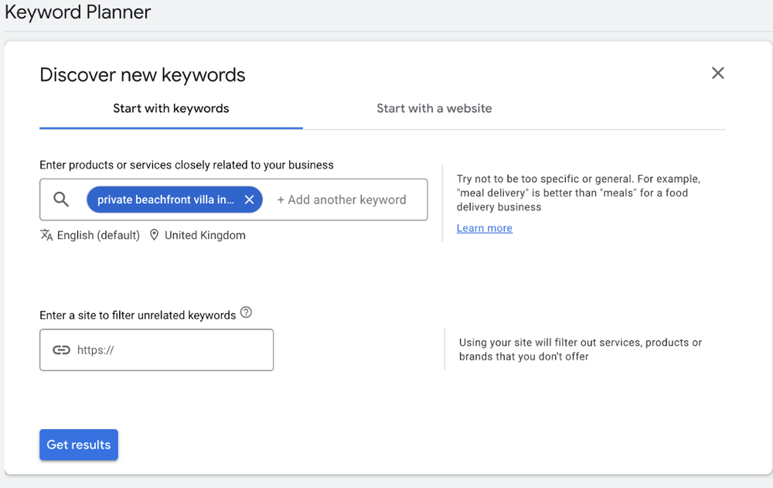
Task: Click the location pin icon
Action: coord(155,235)
